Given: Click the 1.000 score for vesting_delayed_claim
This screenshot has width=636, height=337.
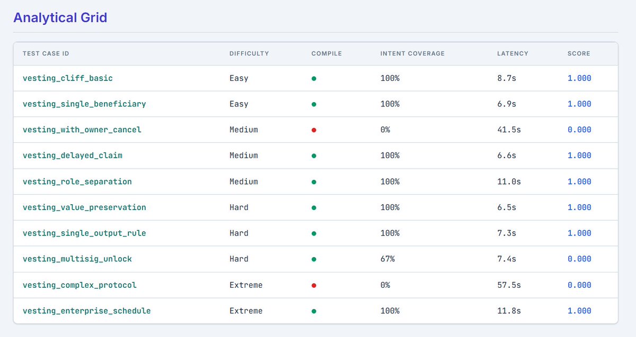Looking at the screenshot, I should click(579, 156).
